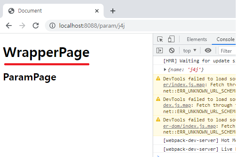The height and width of the screenshot is (157, 237).
Task: Expand the {name: 'j4j'} logged object
Action: [x=165, y=69]
